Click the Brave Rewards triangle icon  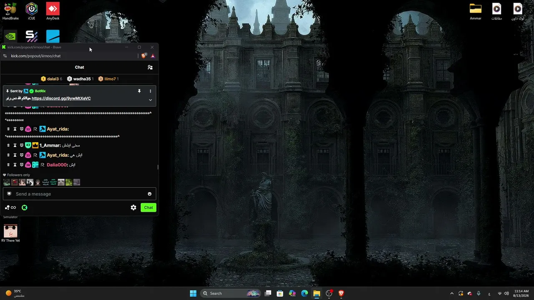click(153, 56)
